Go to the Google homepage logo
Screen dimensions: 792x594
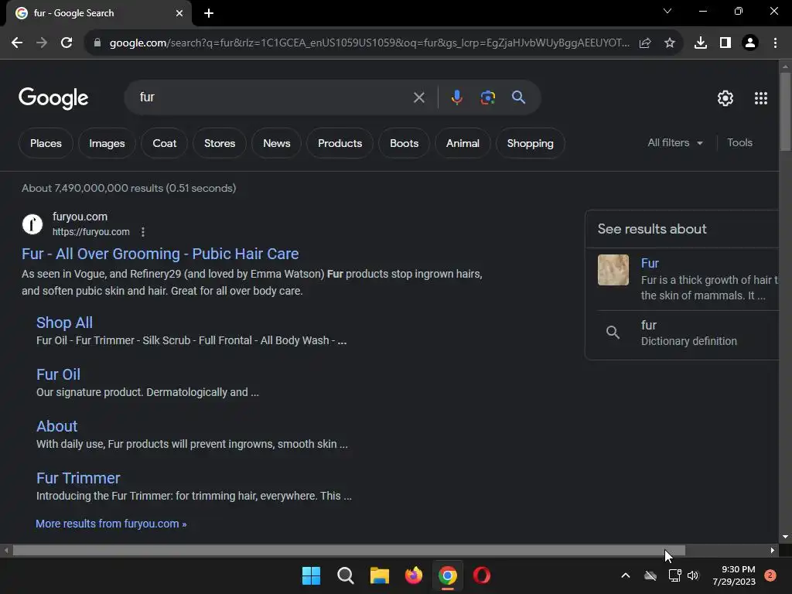pyautogui.click(x=53, y=98)
